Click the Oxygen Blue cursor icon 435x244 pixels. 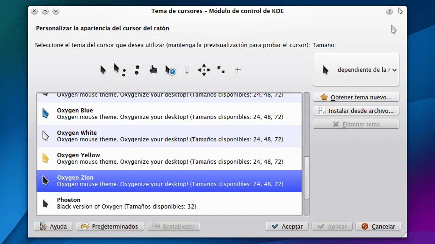tap(45, 113)
